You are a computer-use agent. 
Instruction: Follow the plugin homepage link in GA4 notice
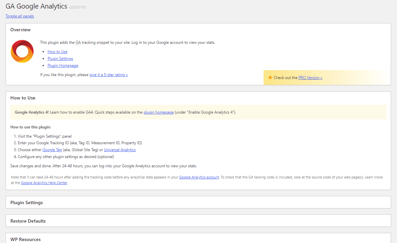[159, 112]
